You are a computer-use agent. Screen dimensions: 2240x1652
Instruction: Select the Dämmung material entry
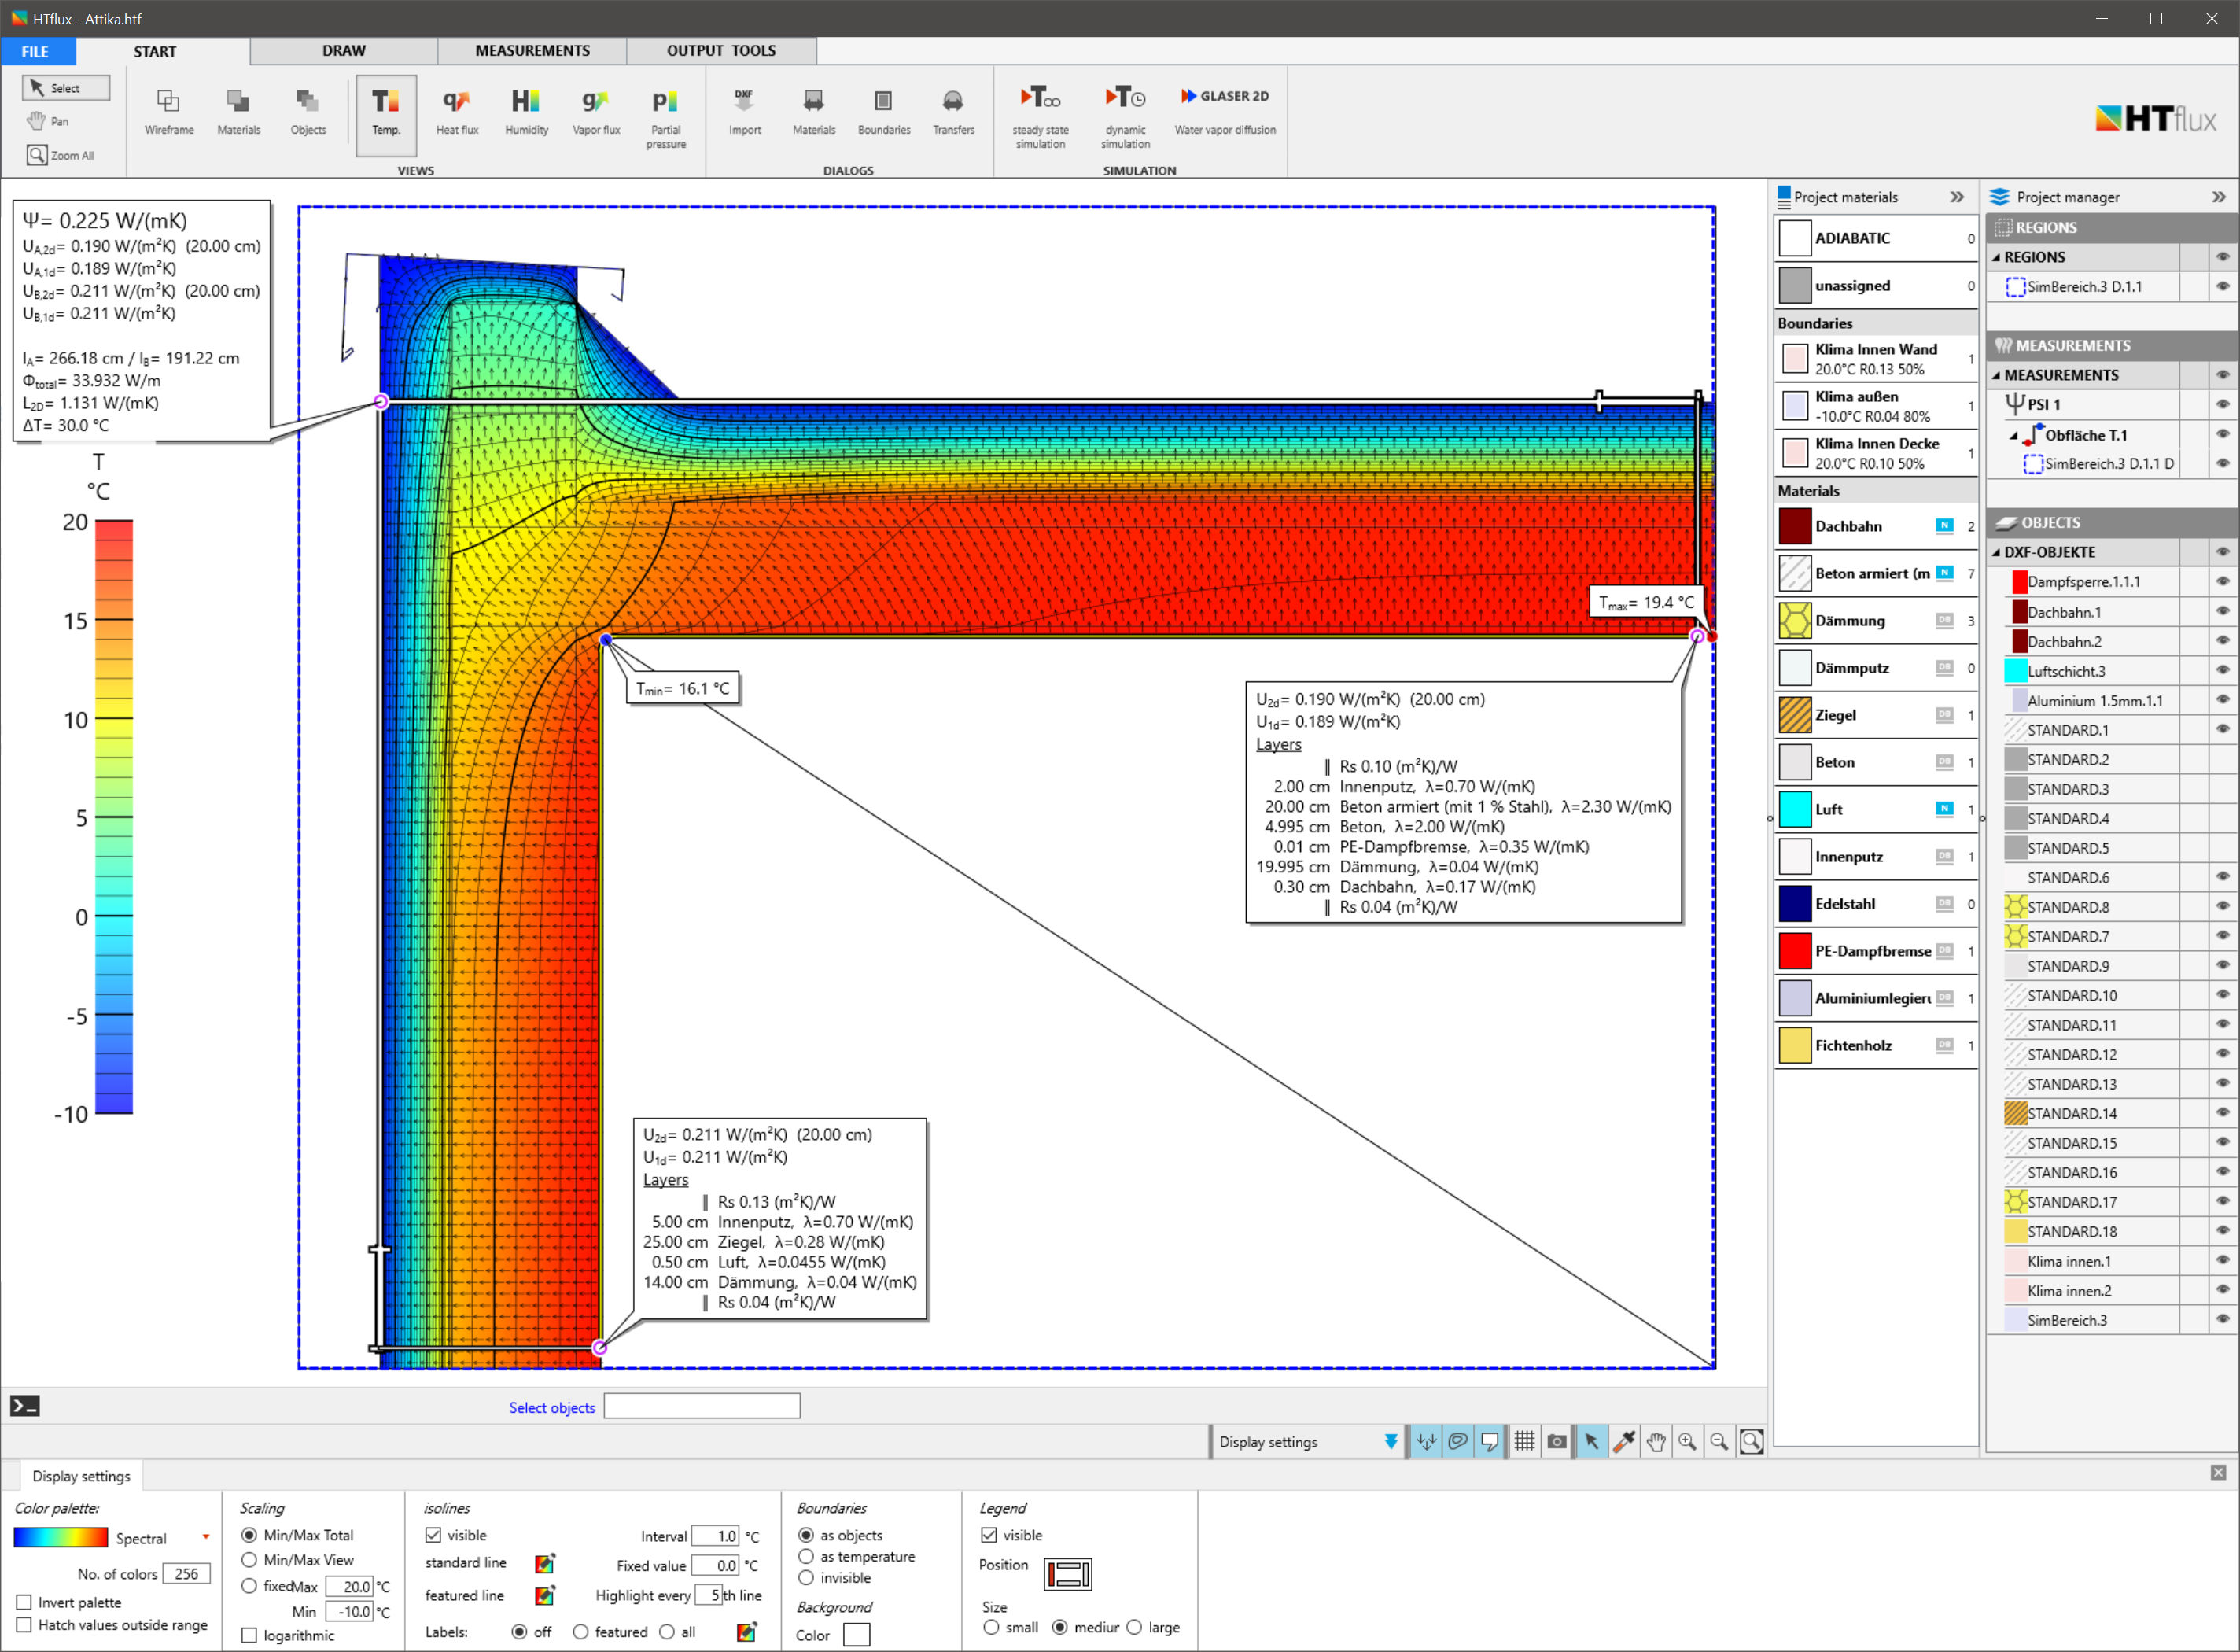point(1875,620)
